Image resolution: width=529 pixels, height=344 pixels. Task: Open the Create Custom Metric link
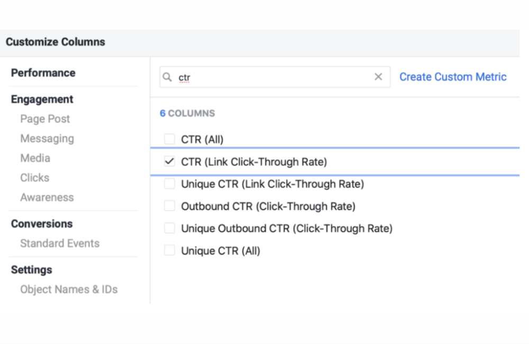(452, 77)
